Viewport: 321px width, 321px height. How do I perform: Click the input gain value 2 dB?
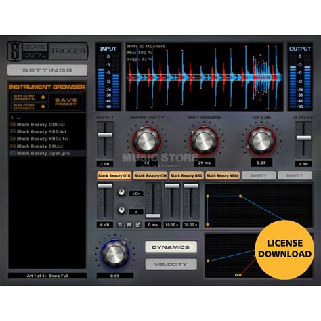pyautogui.click(x=105, y=164)
